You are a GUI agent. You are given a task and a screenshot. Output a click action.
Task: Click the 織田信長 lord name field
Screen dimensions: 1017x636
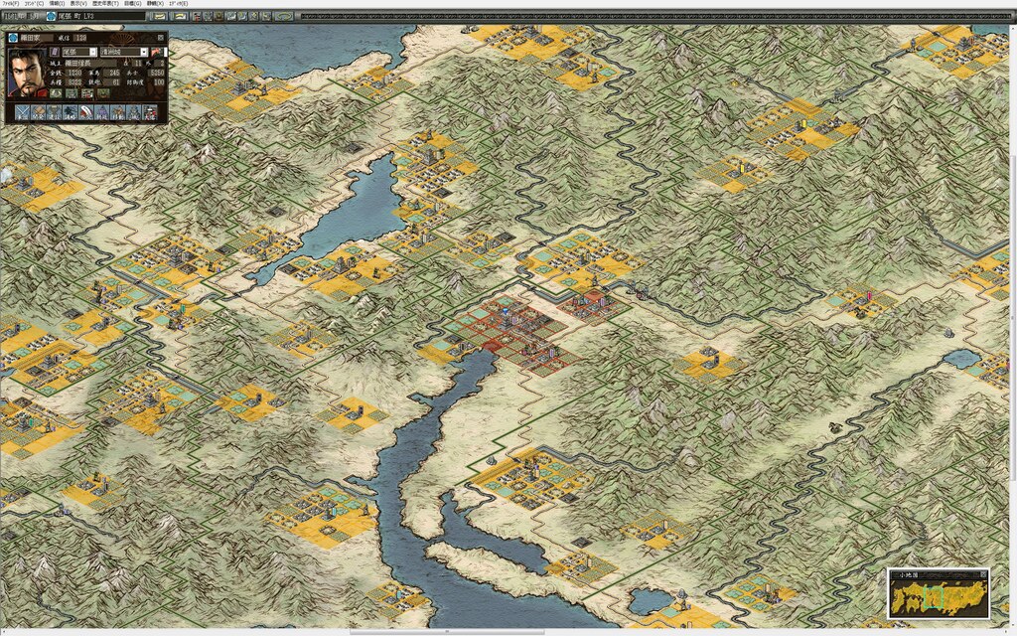[x=90, y=63]
